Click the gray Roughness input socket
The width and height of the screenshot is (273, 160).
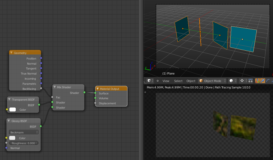coord(6,143)
